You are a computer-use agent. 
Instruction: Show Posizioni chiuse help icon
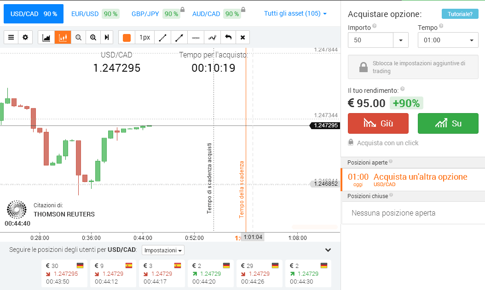click(391, 195)
